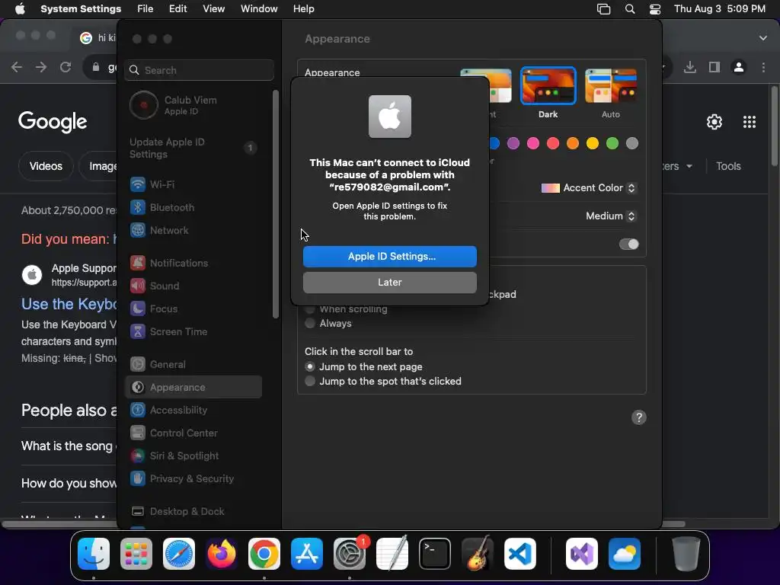The height and width of the screenshot is (585, 780).
Task: Open TextEdit from the Dock
Action: [x=392, y=554]
